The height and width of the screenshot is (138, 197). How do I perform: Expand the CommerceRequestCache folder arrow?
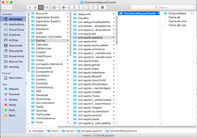click(x=158, y=13)
